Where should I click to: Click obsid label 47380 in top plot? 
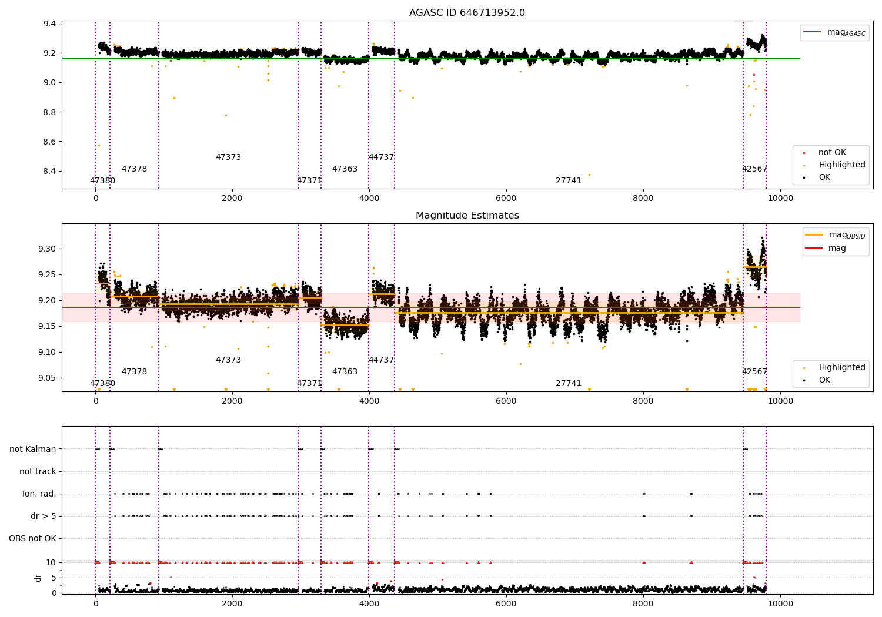click(102, 181)
